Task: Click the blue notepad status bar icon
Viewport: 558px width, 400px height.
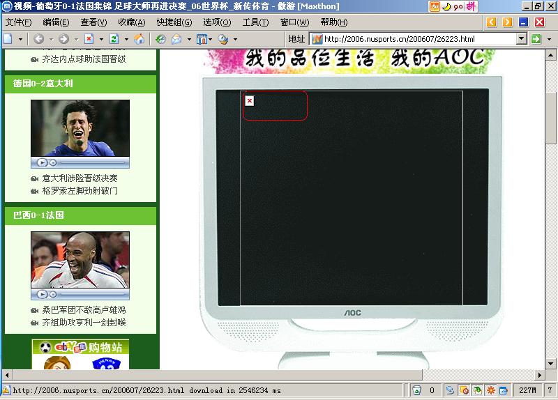Action: (x=504, y=390)
